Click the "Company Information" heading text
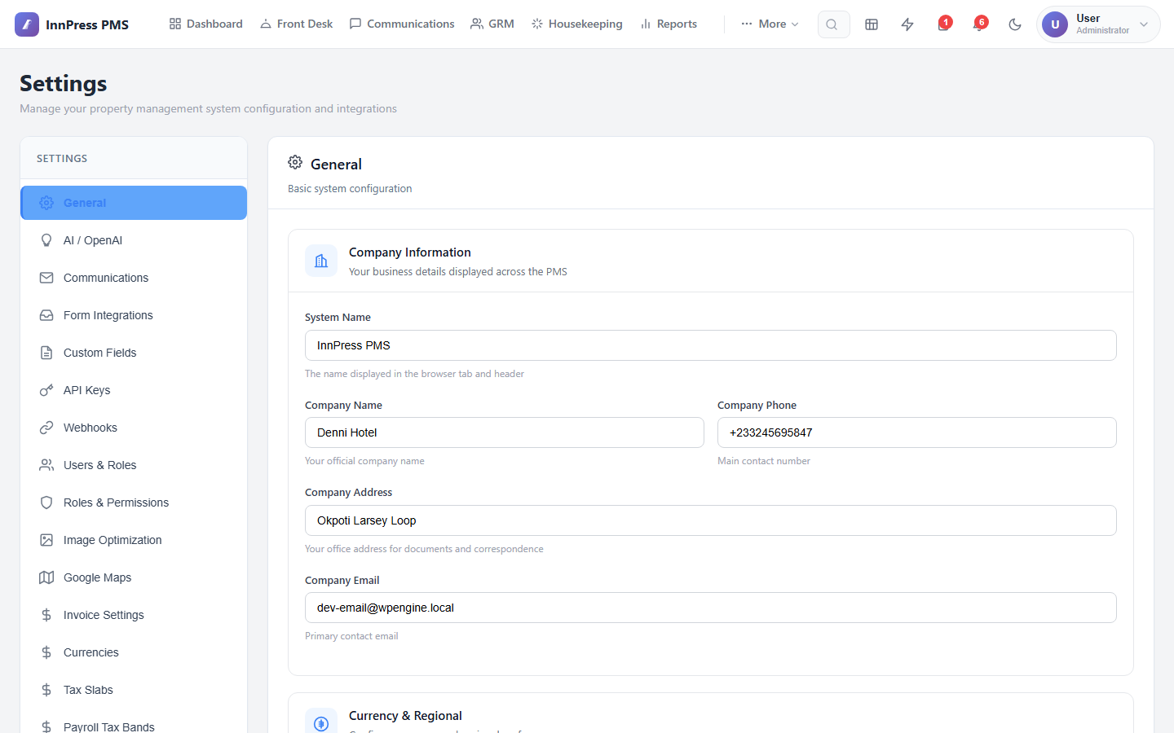The width and height of the screenshot is (1174, 733). click(x=410, y=252)
